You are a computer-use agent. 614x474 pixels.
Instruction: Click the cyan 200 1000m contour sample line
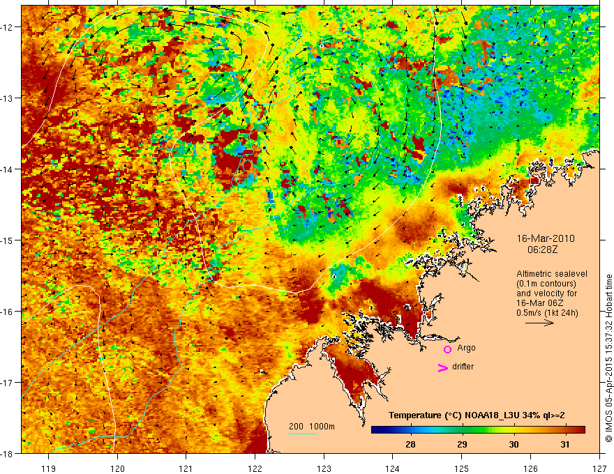point(303,434)
